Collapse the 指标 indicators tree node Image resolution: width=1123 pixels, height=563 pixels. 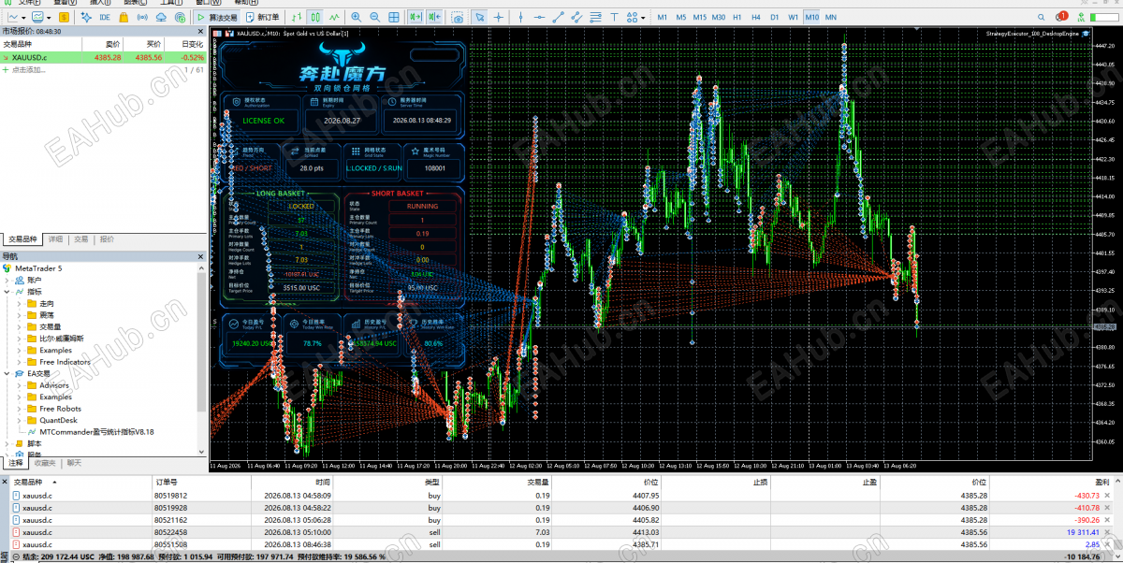(7, 291)
